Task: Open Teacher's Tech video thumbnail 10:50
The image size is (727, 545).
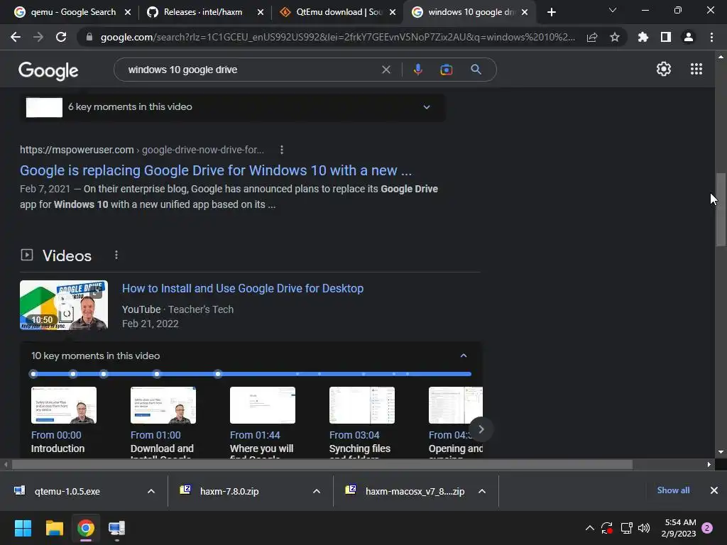Action: tap(64, 305)
